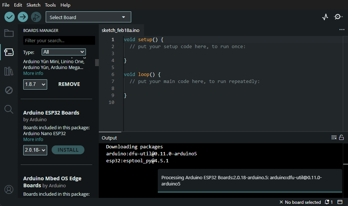Open the Sketchbook folder sidebar icon
This screenshot has height=206, width=348.
(x=9, y=33)
